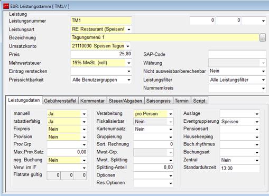The width and height of the screenshot is (269, 196).
Task: Expand the Prov.Grp dropdown
Action: (x=84, y=145)
